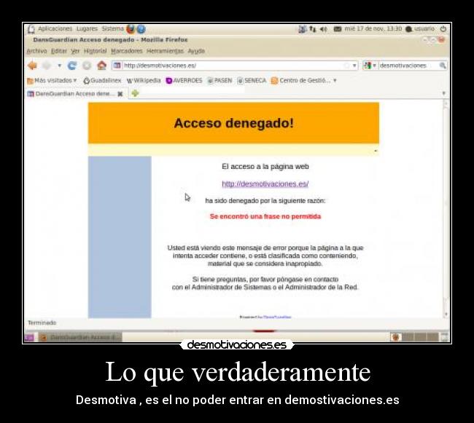Click the page's vertical scrollbar
Screen dimensions: 474x423
(446, 208)
